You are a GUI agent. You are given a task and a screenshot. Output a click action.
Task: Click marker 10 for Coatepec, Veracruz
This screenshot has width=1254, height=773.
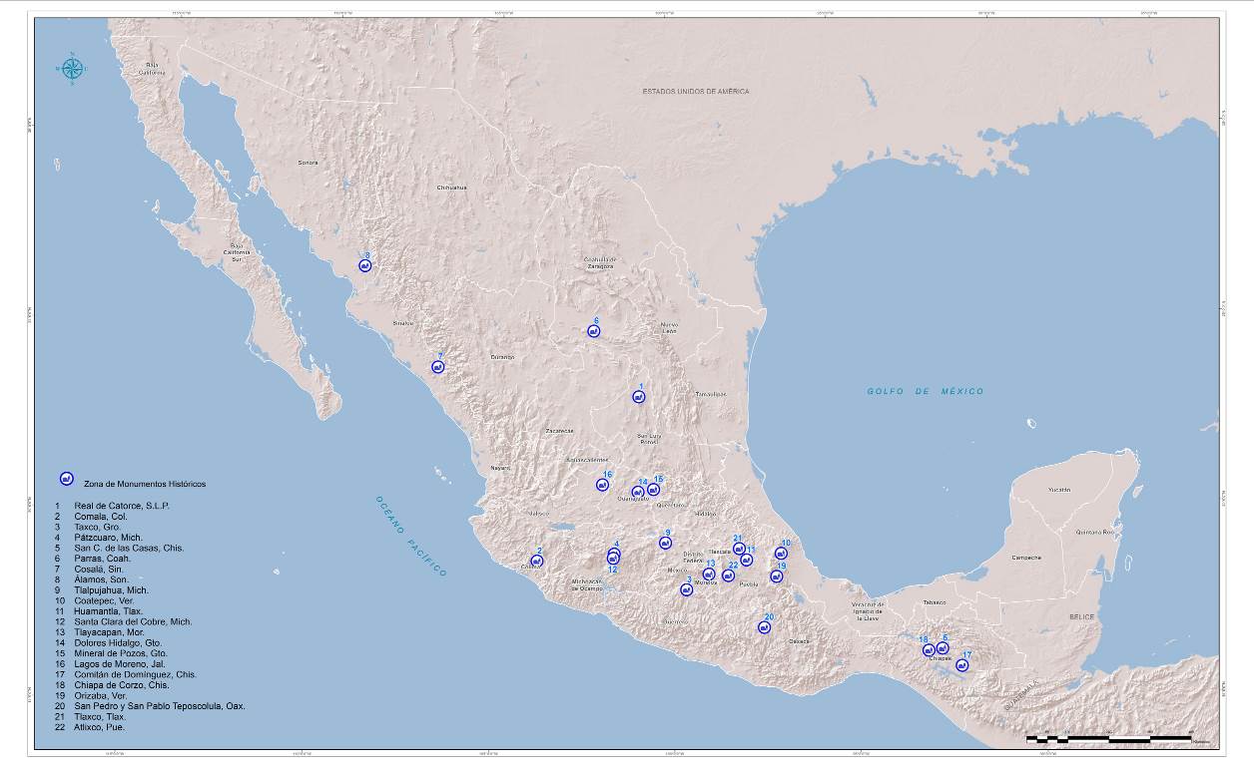782,554
